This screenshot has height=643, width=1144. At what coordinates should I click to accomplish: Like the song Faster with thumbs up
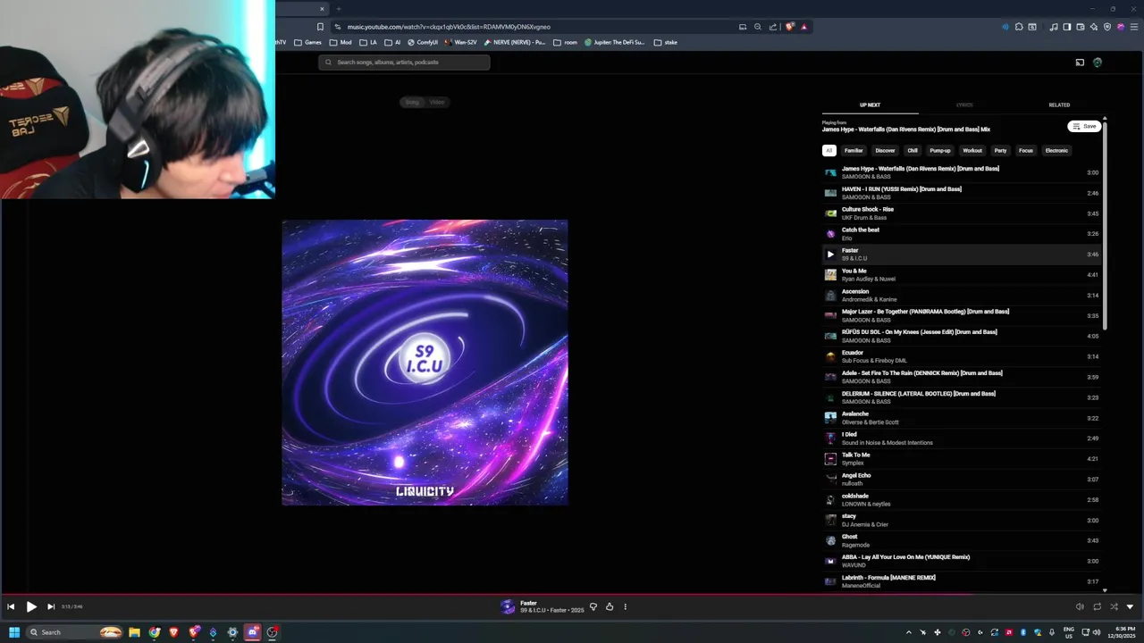point(610,606)
